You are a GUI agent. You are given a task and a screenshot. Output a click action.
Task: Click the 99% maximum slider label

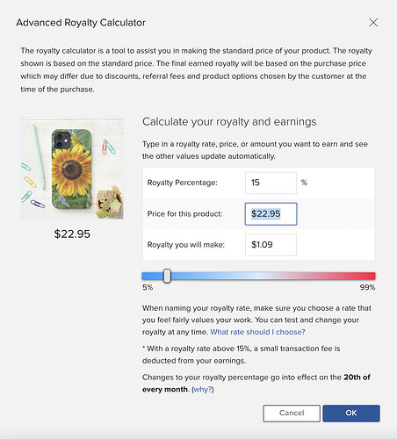(x=367, y=287)
